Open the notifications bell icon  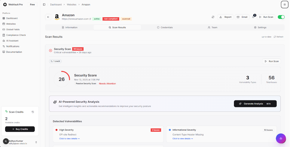[x=253, y=17]
